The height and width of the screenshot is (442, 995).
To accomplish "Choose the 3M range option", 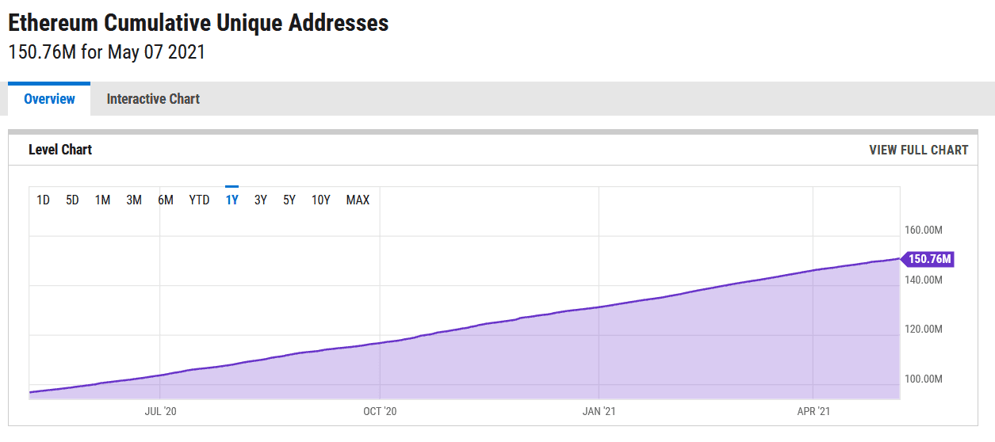I will 134,200.
